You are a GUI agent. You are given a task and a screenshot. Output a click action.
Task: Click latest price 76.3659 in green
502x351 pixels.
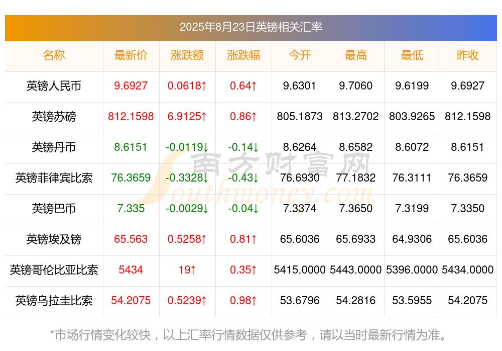pyautogui.click(x=131, y=178)
